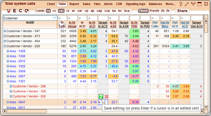This screenshot has height=116, width=211.
Task: Cancel editing with the red X icon
Action: (x=107, y=97)
